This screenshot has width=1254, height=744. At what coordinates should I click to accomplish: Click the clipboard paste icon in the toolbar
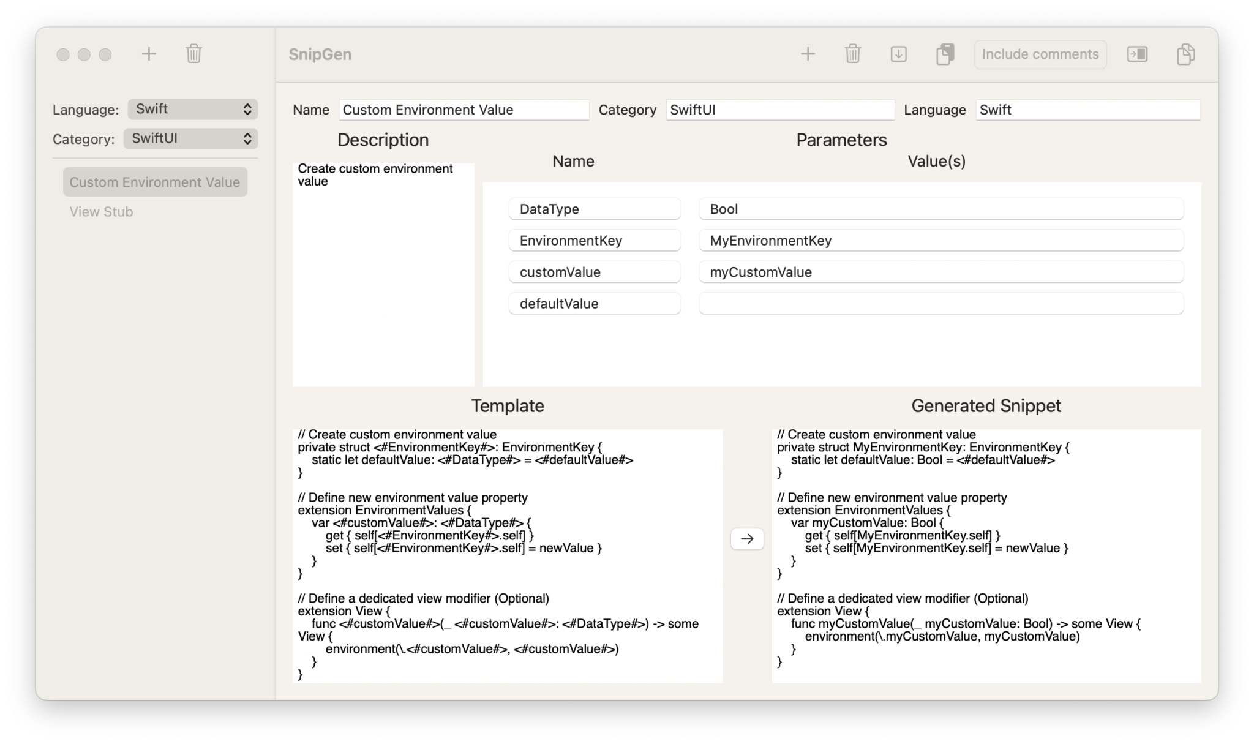pyautogui.click(x=944, y=54)
